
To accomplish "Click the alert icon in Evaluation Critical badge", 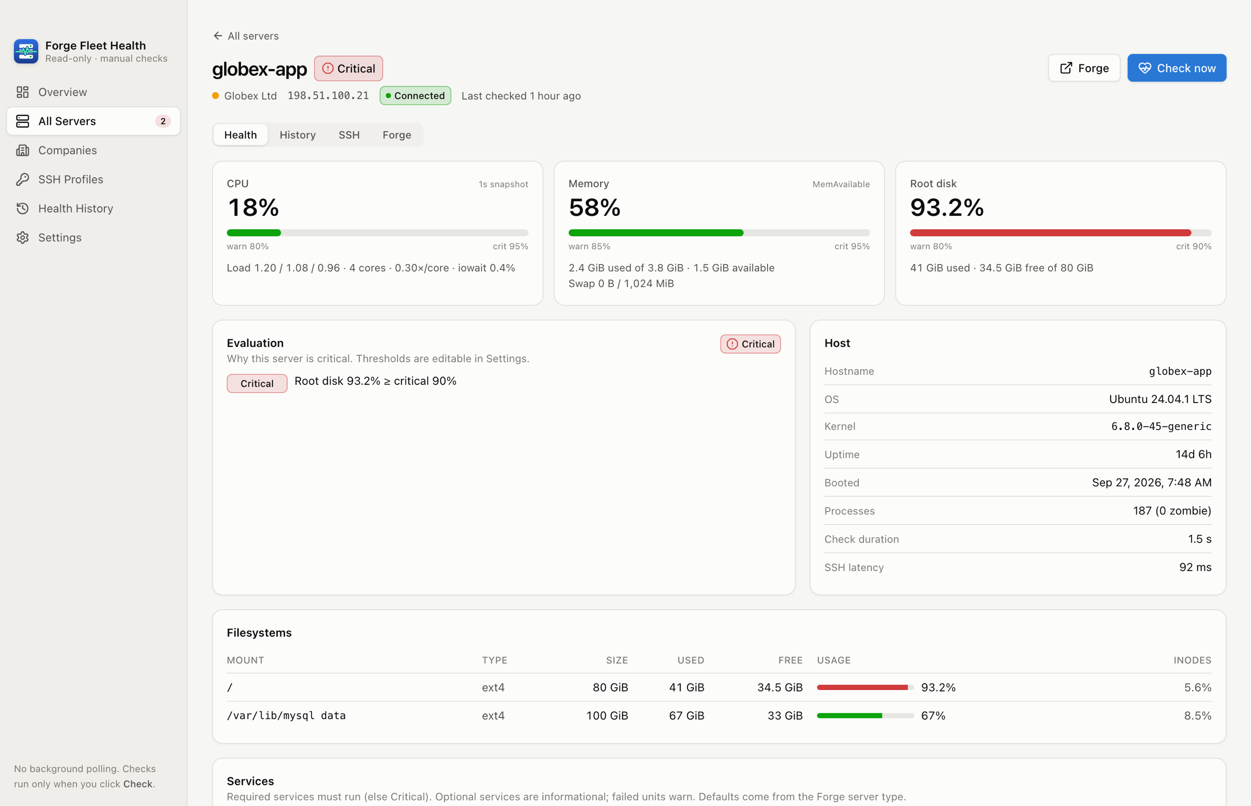I will pyautogui.click(x=732, y=344).
